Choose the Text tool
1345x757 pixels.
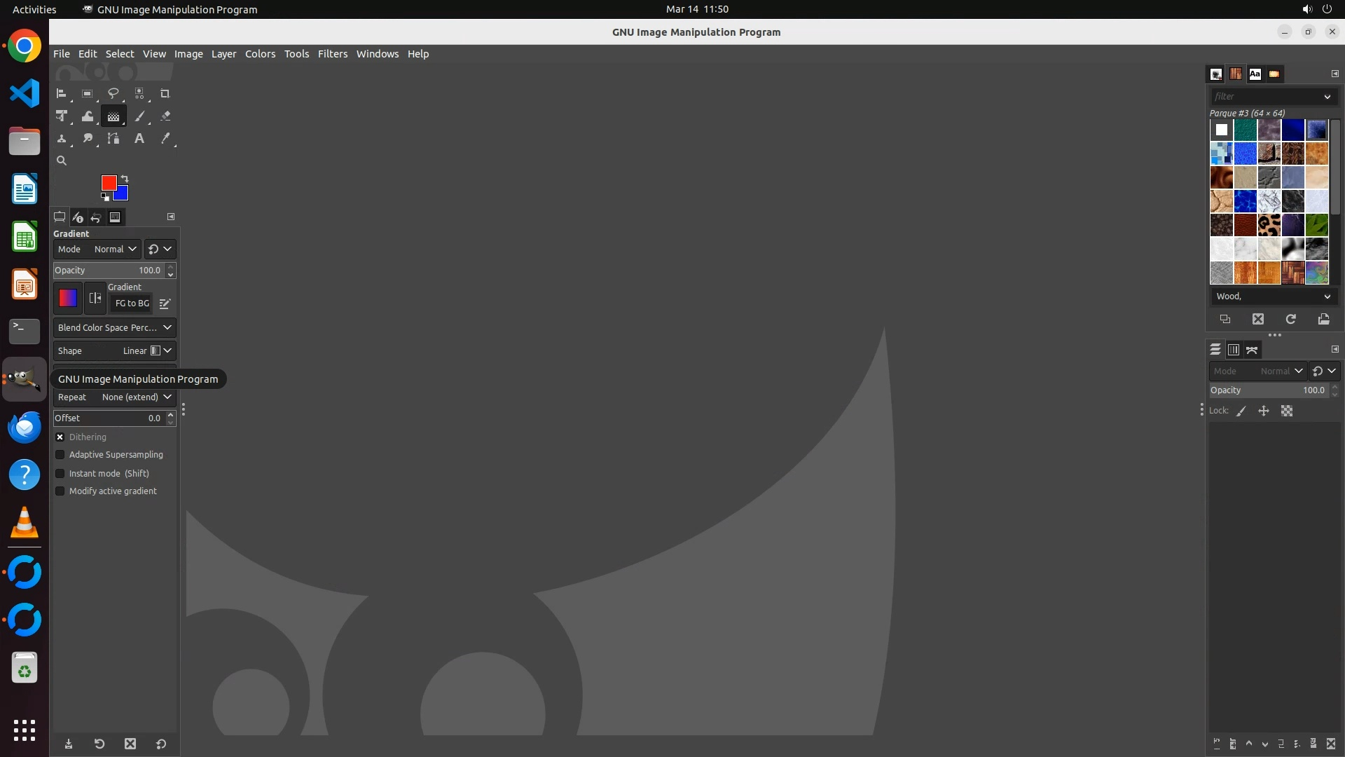[x=139, y=139]
